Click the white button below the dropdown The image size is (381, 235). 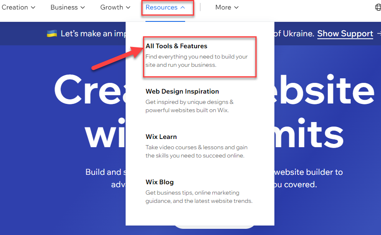(x=215, y=227)
